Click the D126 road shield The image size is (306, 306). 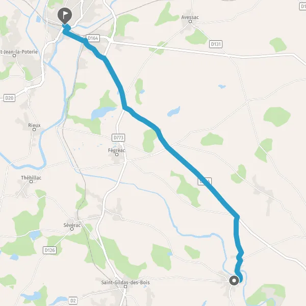(x=49, y=250)
